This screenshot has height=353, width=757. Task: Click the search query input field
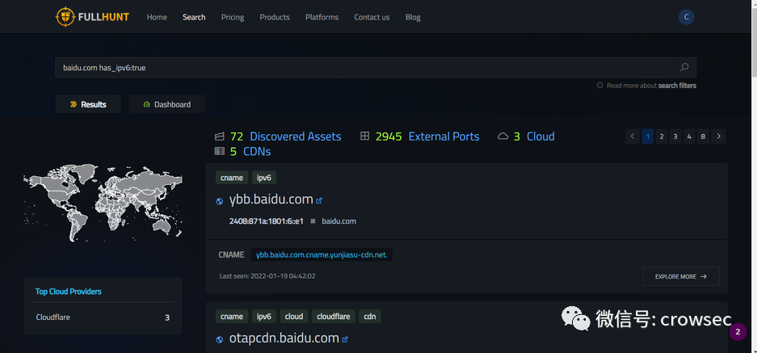[363, 68]
